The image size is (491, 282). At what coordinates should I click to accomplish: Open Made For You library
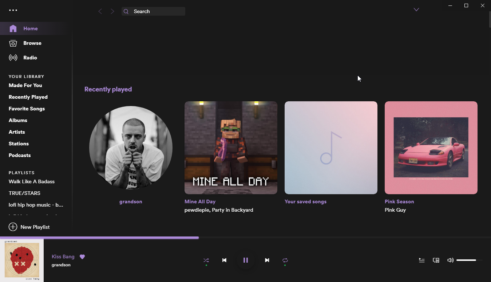point(25,85)
